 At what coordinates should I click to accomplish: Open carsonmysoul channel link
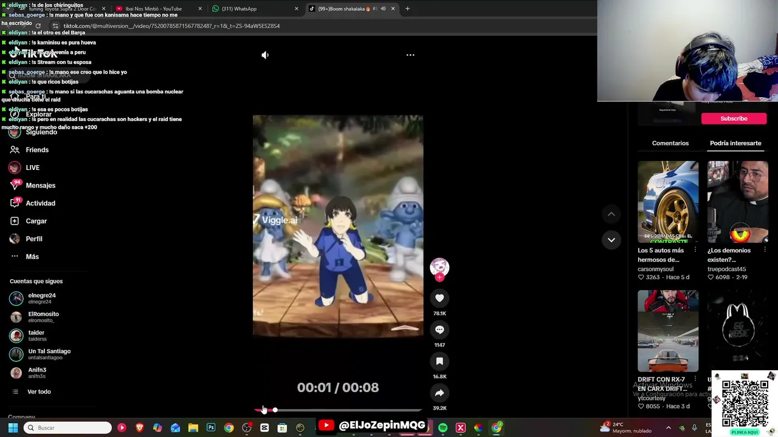pyautogui.click(x=655, y=269)
